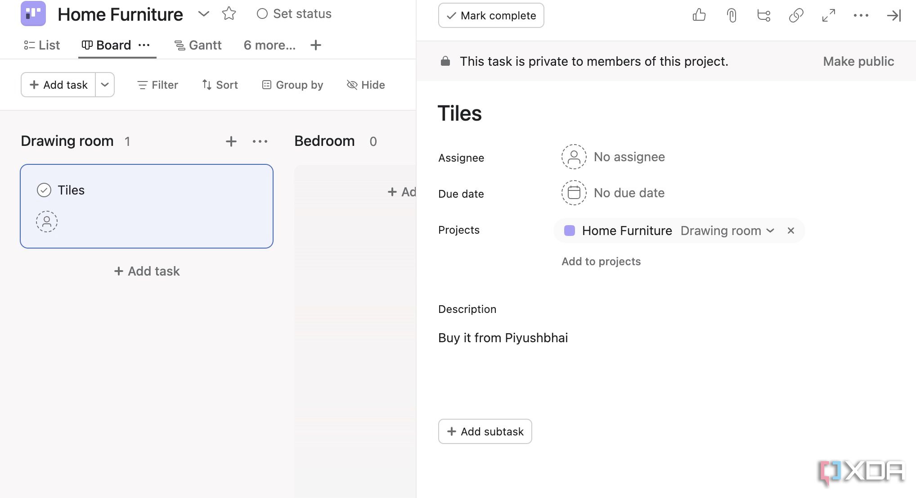The width and height of the screenshot is (916, 498).
Task: Click the share/merge icon
Action: 763,15
